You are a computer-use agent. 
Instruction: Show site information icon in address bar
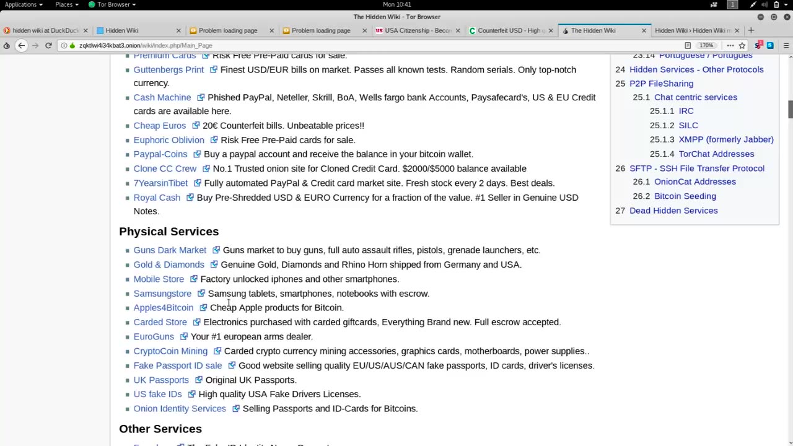pyautogui.click(x=64, y=45)
